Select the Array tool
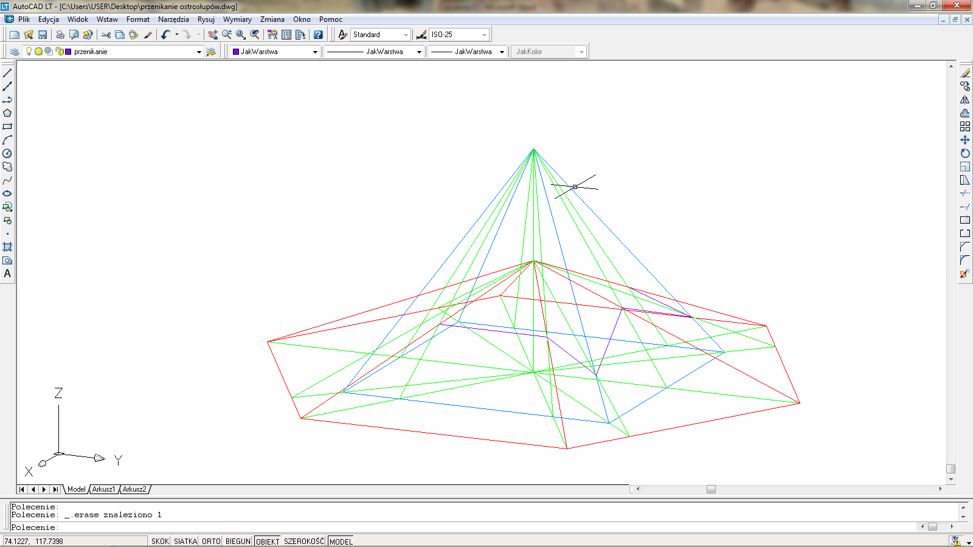Screen dimensions: 973x547 pos(965,126)
